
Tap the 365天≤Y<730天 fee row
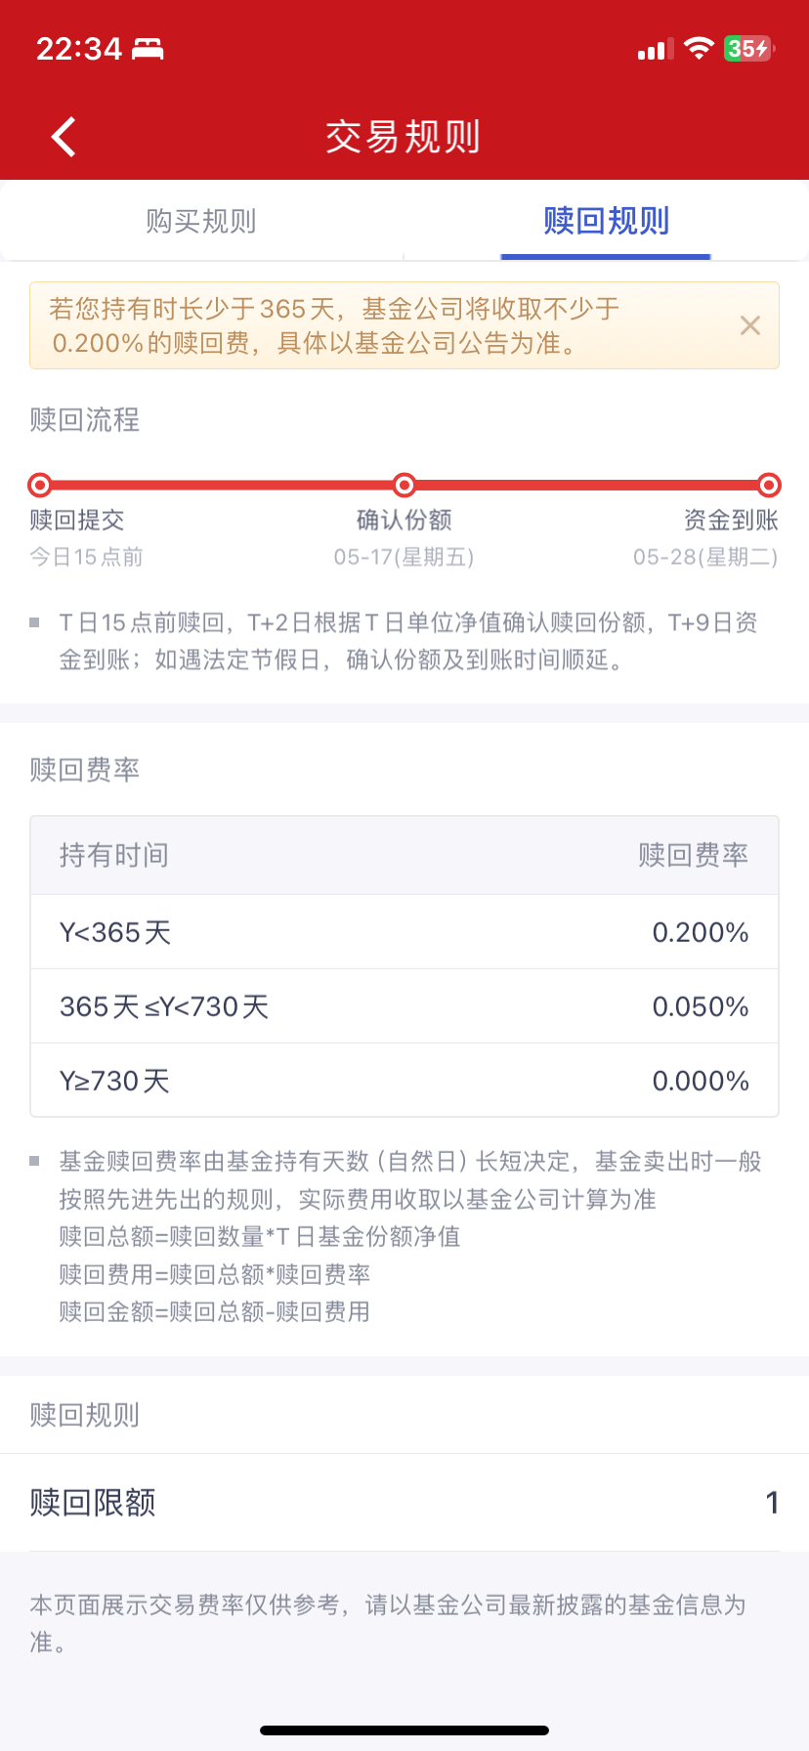click(404, 1006)
